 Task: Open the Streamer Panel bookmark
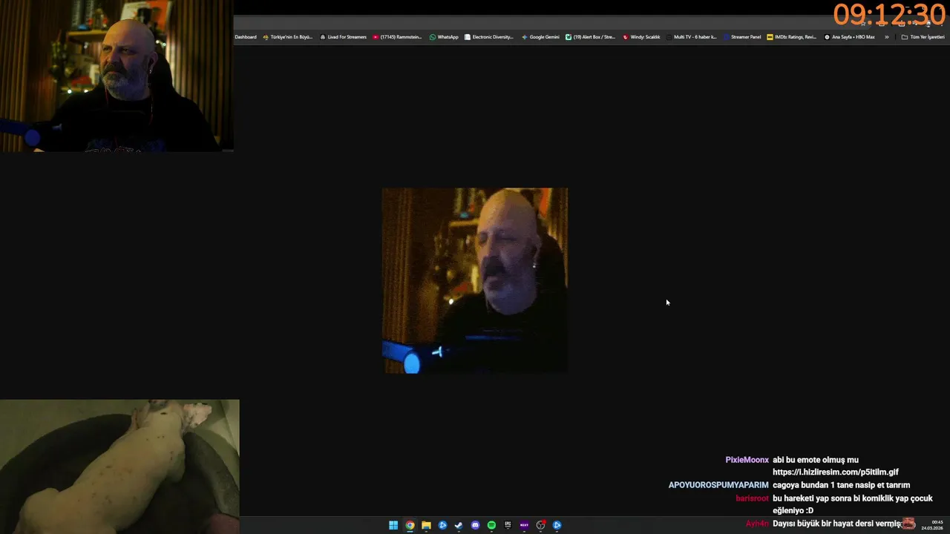(742, 37)
